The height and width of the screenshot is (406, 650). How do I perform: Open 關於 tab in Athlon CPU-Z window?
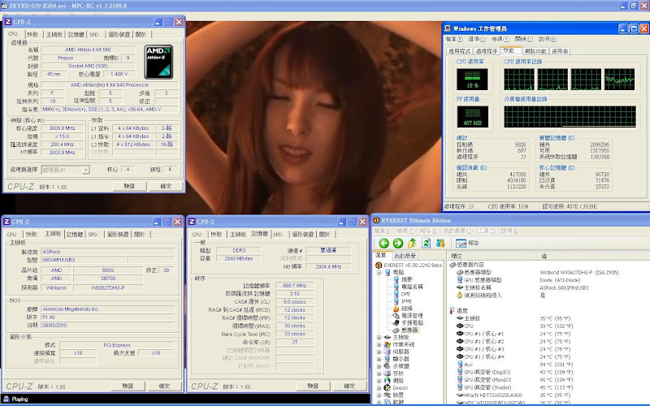(141, 35)
